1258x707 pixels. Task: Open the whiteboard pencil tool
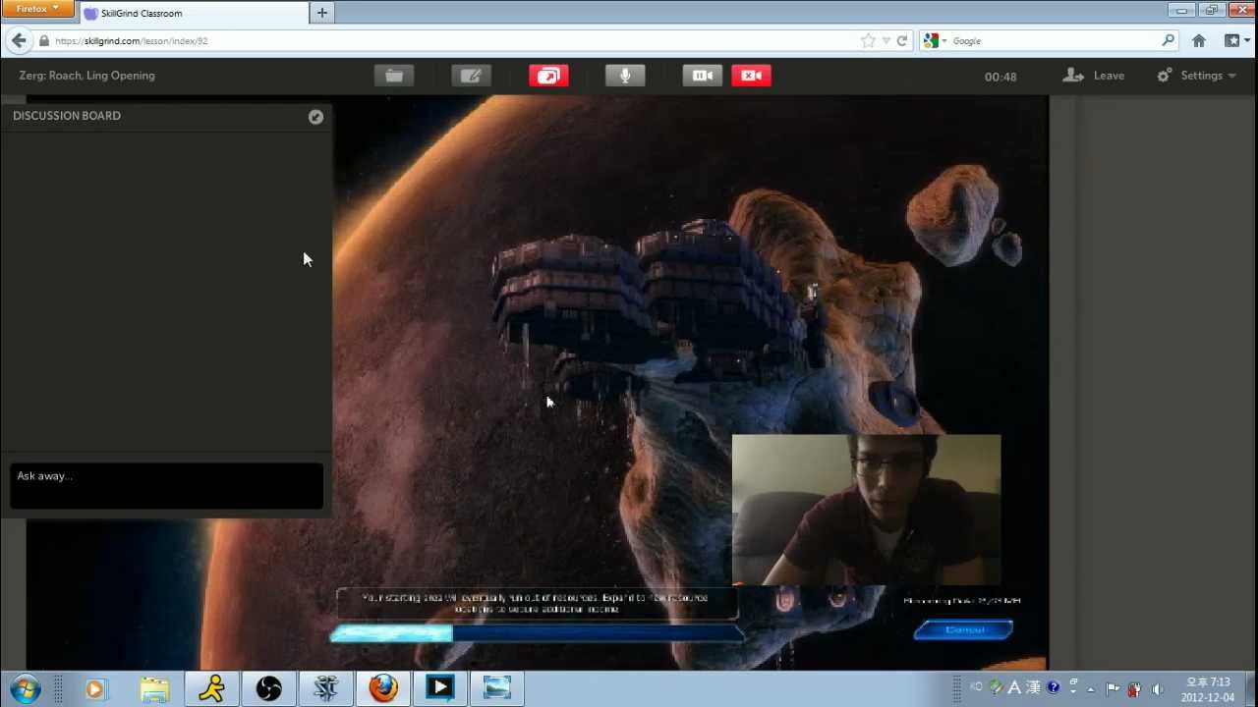point(471,76)
